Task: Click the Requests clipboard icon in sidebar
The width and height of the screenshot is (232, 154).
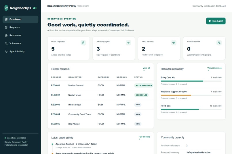Action: click(6, 27)
